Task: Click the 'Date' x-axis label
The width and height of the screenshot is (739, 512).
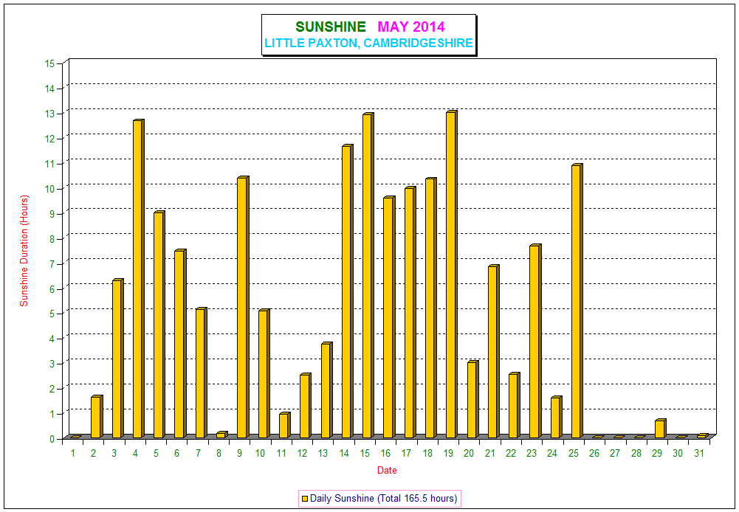Action: click(387, 470)
